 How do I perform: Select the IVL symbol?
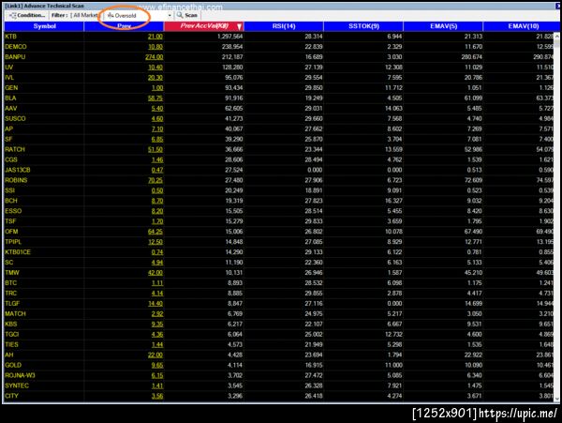(x=9, y=78)
